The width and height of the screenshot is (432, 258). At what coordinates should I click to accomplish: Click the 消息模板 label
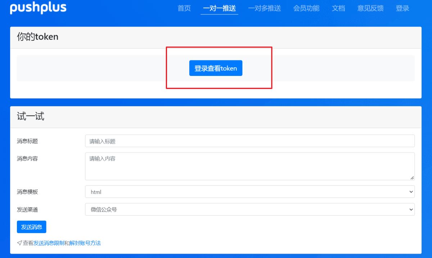tap(27, 192)
